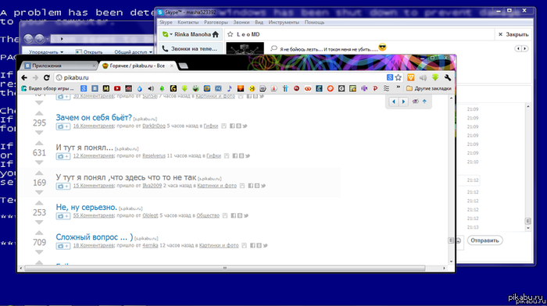This screenshot has height=306, width=547.
Task: Expand 'Упорядочить' dropdown in Explorer window
Action: pyautogui.click(x=46, y=52)
